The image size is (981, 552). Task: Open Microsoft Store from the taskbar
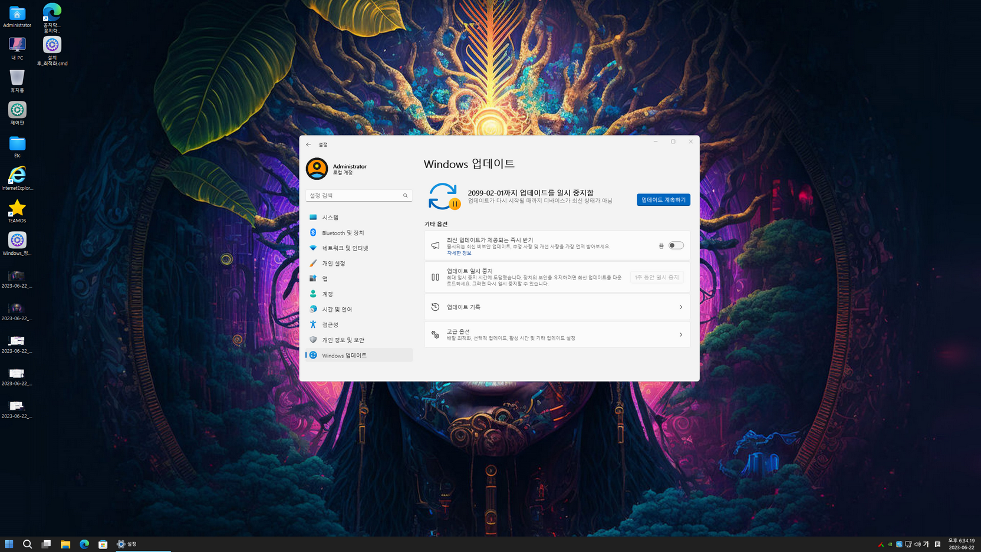click(x=103, y=544)
